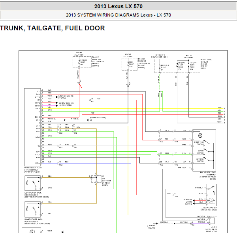The width and height of the screenshot is (237, 233).
Task: Click the LH S/R CLSR FUSE label
Action: point(182,66)
